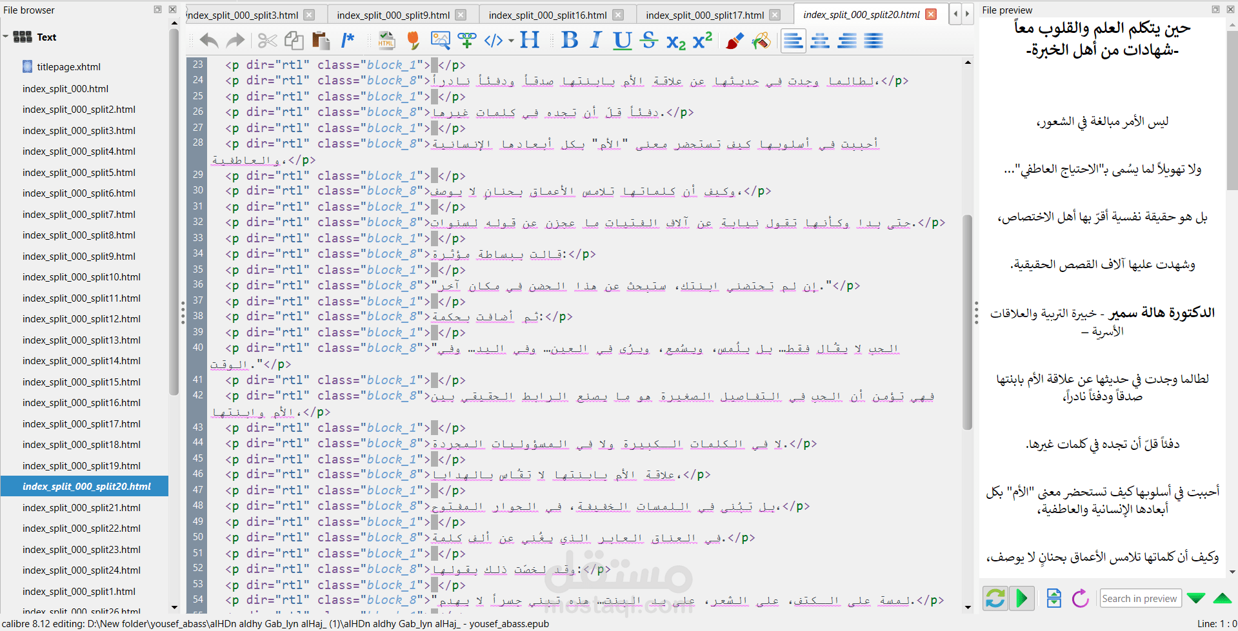Image resolution: width=1238 pixels, height=631 pixels.
Task: Apply superscript formatting
Action: (703, 41)
